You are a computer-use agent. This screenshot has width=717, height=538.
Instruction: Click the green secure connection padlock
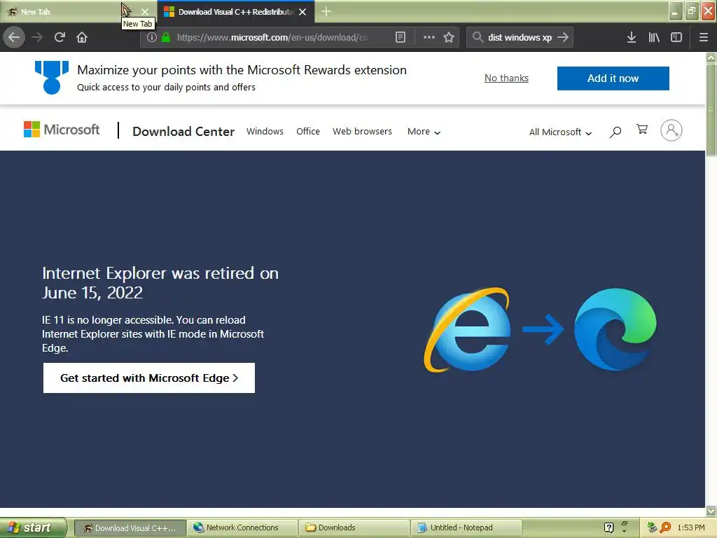[x=166, y=37]
